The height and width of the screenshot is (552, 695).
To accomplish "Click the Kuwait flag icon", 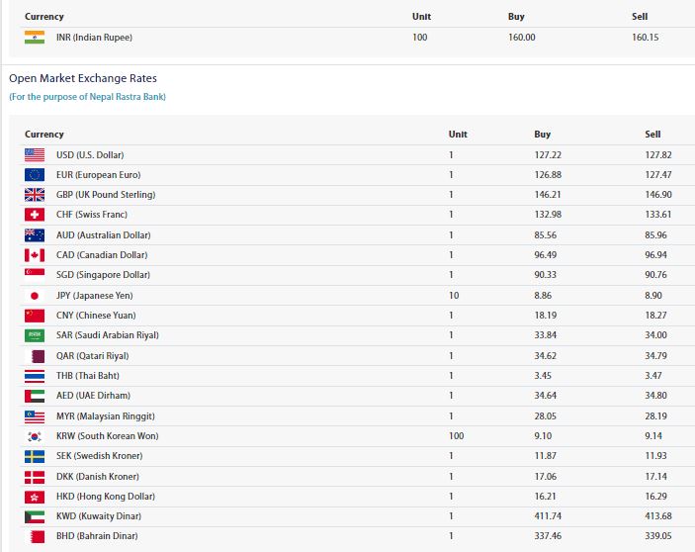I will click(35, 516).
